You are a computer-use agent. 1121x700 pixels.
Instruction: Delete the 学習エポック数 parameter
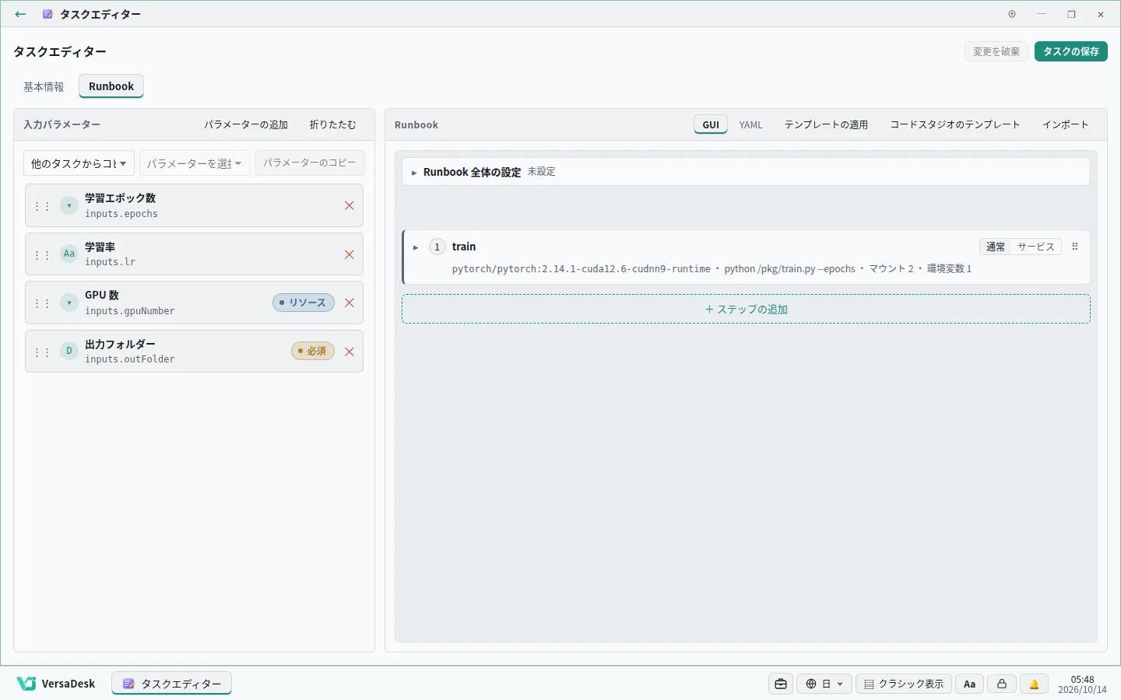(x=350, y=205)
